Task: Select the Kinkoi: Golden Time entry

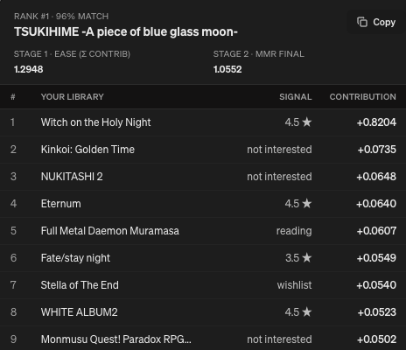Action: click(x=203, y=150)
